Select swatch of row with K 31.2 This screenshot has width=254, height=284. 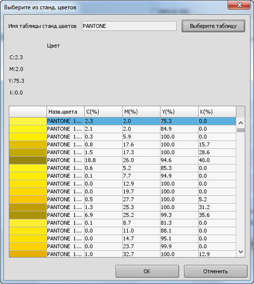(28, 207)
